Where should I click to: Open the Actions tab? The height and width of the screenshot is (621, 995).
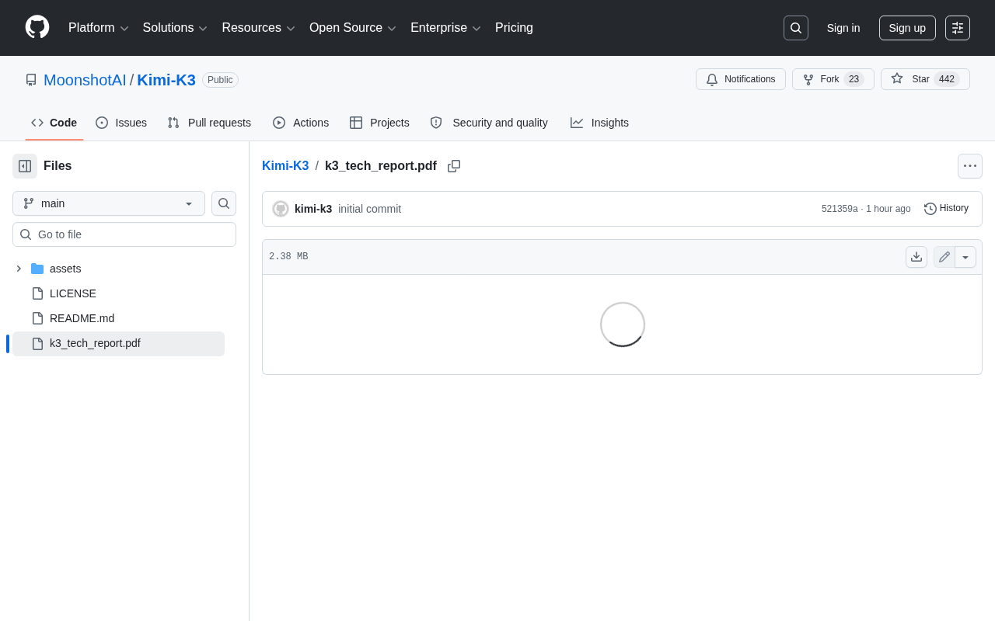[301, 123]
